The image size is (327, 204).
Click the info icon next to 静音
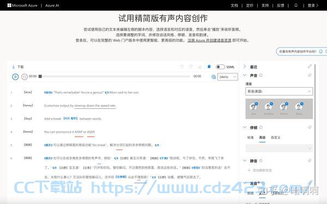point(261,160)
